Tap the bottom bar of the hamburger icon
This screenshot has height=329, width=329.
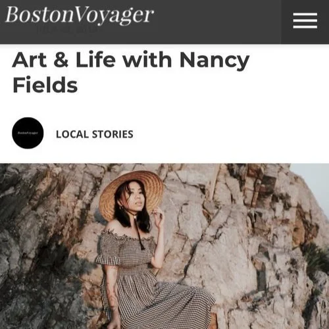point(305,26)
